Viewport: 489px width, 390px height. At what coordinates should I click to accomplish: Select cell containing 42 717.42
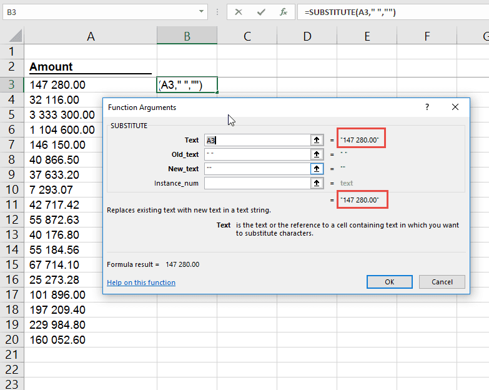click(63, 204)
